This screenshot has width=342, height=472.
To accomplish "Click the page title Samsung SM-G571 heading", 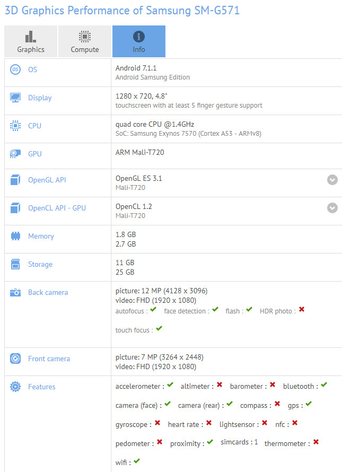I will click(122, 10).
